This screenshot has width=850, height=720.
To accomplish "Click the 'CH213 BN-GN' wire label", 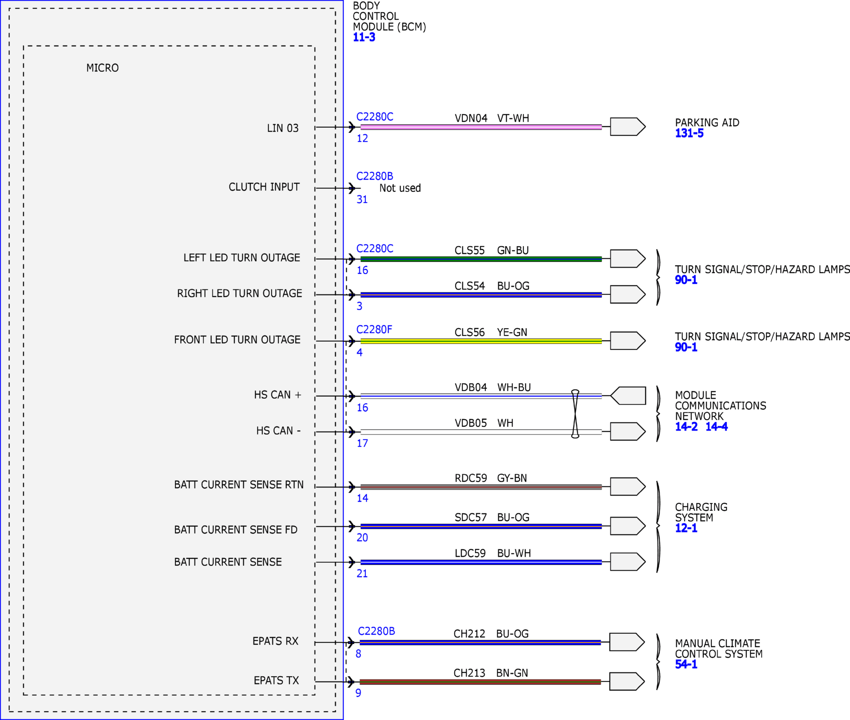I will point(491,673).
